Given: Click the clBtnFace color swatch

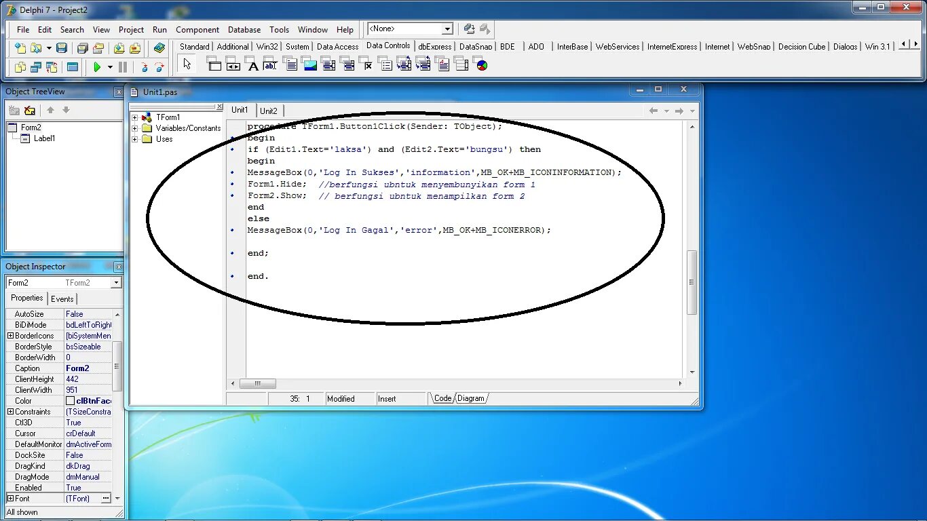Looking at the screenshot, I should (71, 401).
